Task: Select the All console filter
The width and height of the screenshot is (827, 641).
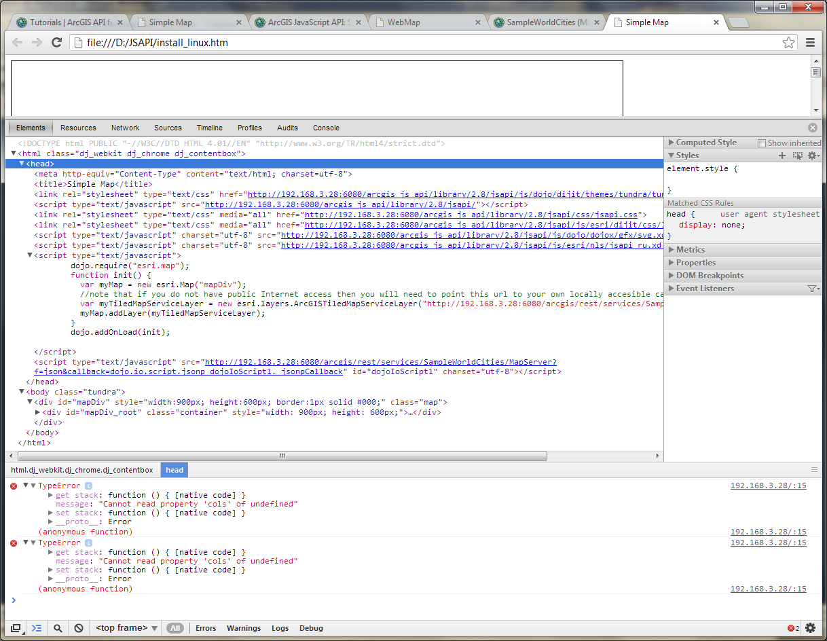Action: point(175,628)
